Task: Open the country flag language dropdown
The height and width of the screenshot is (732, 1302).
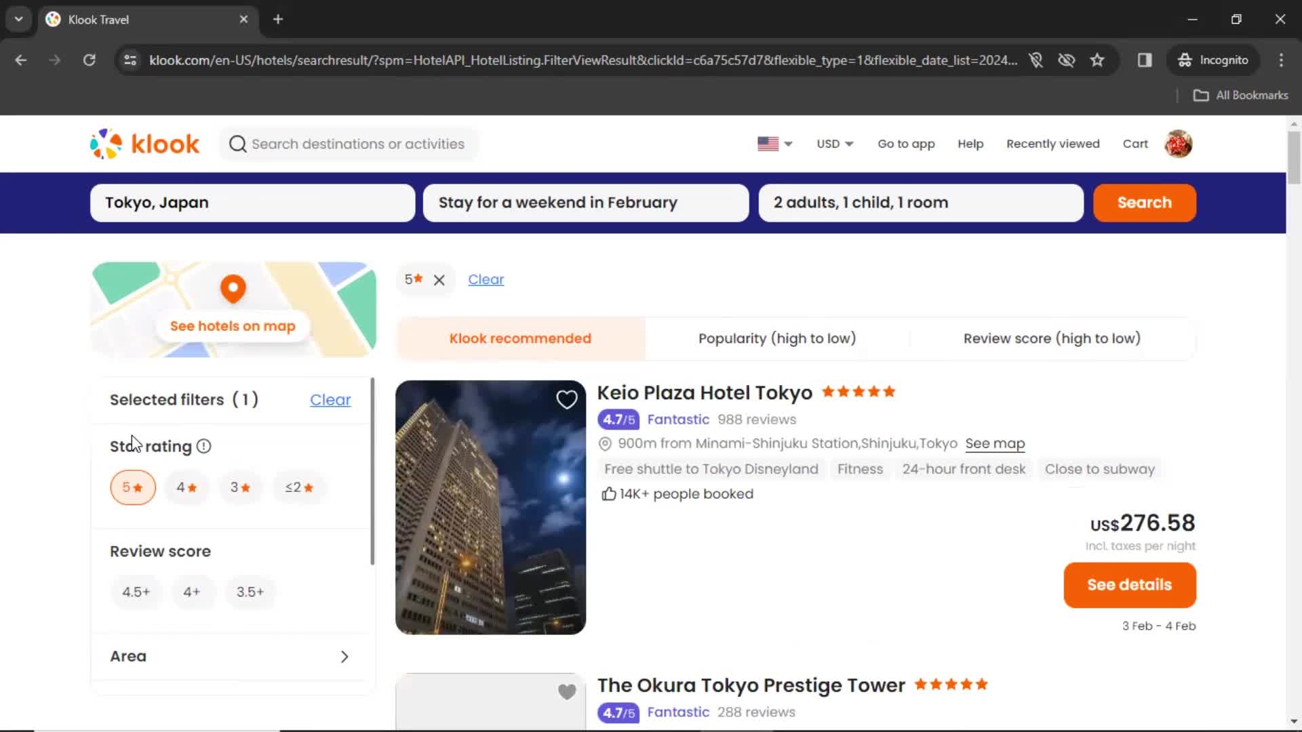Action: (774, 144)
